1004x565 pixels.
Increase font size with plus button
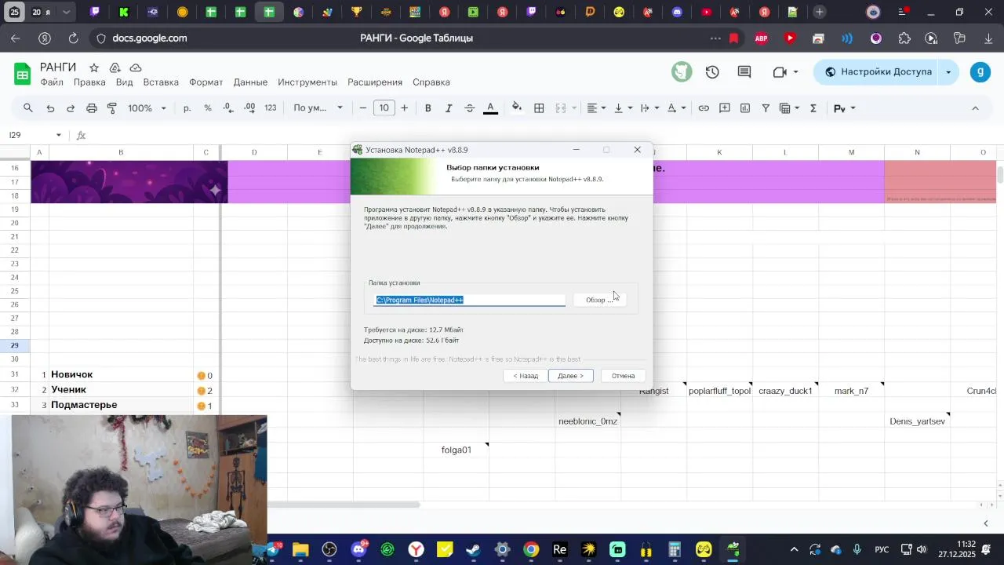click(x=404, y=108)
